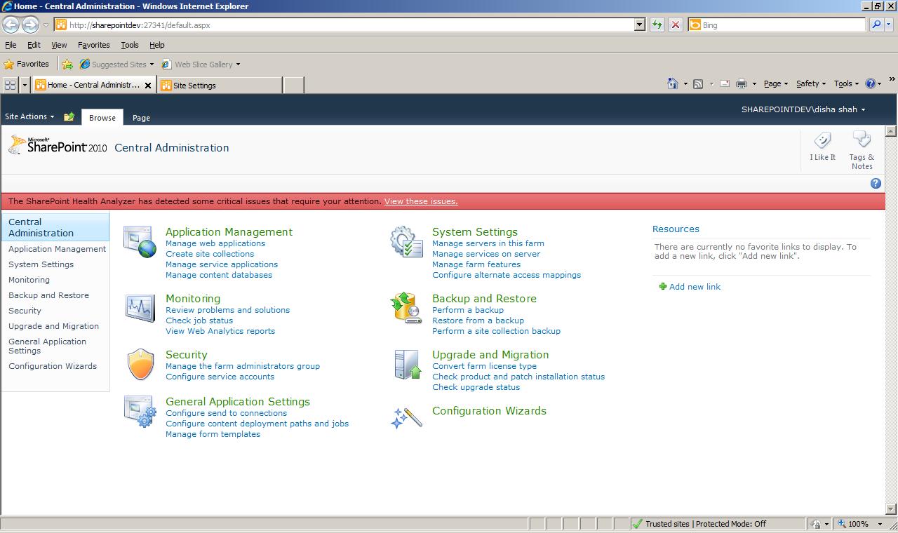This screenshot has height=533, width=898.
Task: Click the Monitoring chart icon
Action: tap(140, 307)
